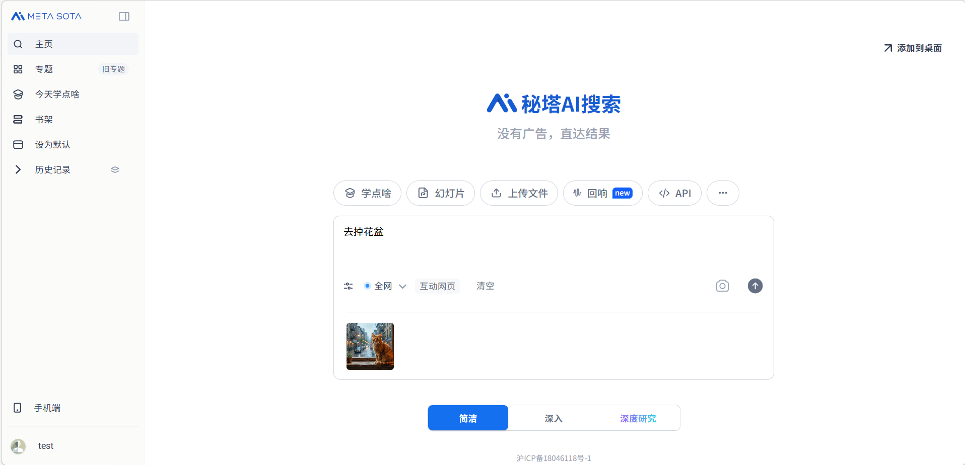The width and height of the screenshot is (965, 465).
Task: Click the layers icon beside 历史记录
Action: pyautogui.click(x=115, y=170)
